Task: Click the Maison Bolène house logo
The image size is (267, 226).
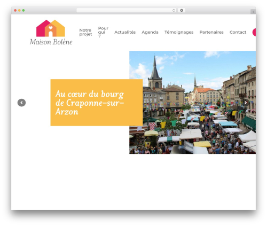Action: click(x=51, y=28)
